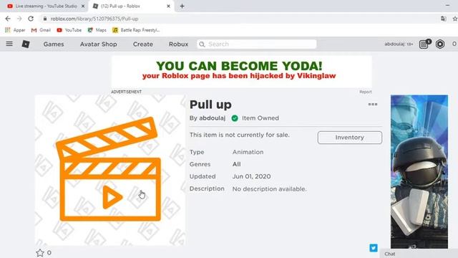This screenshot has width=458, height=258.
Task: Click the translate page icon
Action: pos(444,19)
